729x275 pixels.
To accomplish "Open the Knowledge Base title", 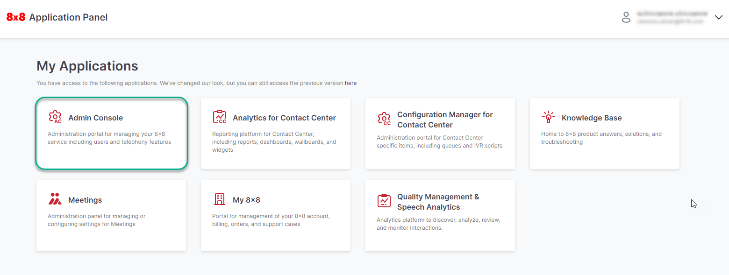I will (592, 118).
